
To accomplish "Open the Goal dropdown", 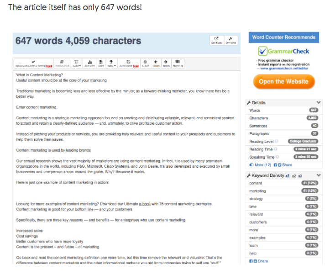I will tap(111, 63).
